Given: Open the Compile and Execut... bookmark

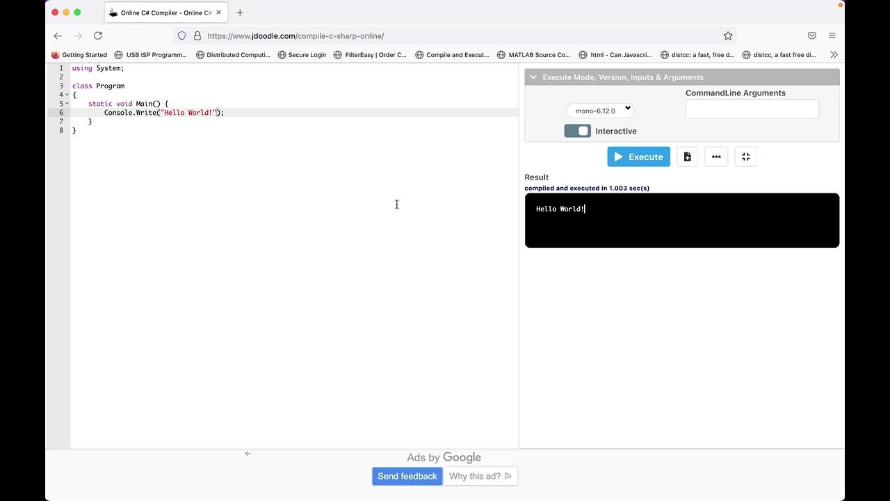Looking at the screenshot, I should pyautogui.click(x=452, y=55).
